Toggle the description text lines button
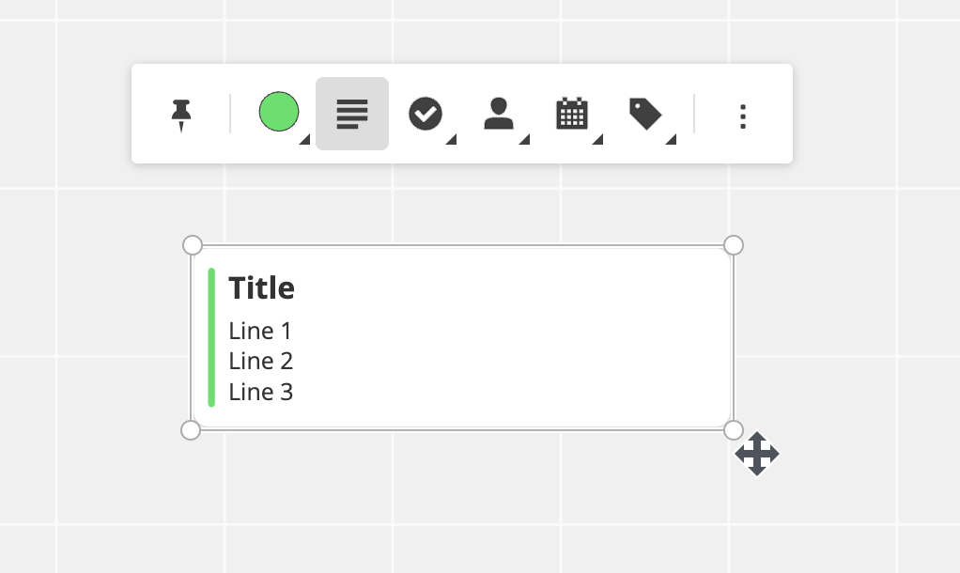Image resolution: width=960 pixels, height=573 pixels. tap(352, 114)
